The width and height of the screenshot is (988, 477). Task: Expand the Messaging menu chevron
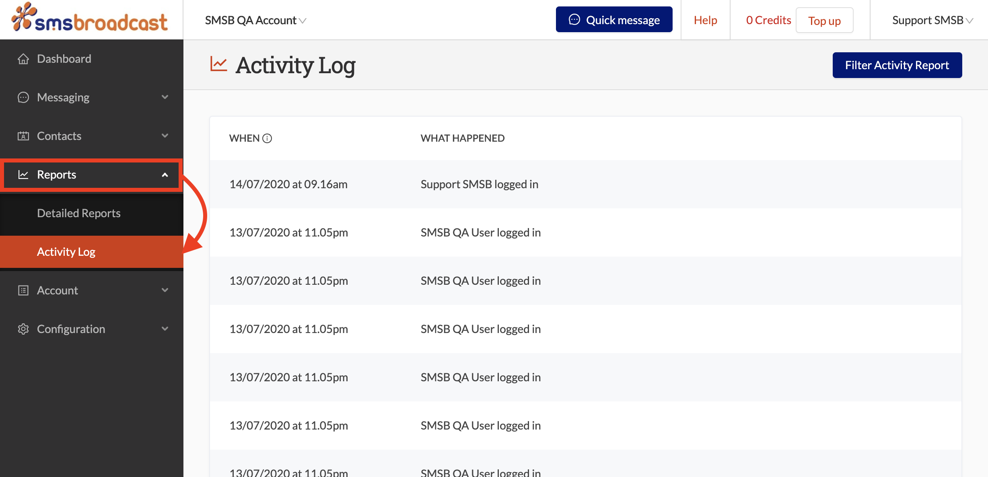pyautogui.click(x=165, y=97)
